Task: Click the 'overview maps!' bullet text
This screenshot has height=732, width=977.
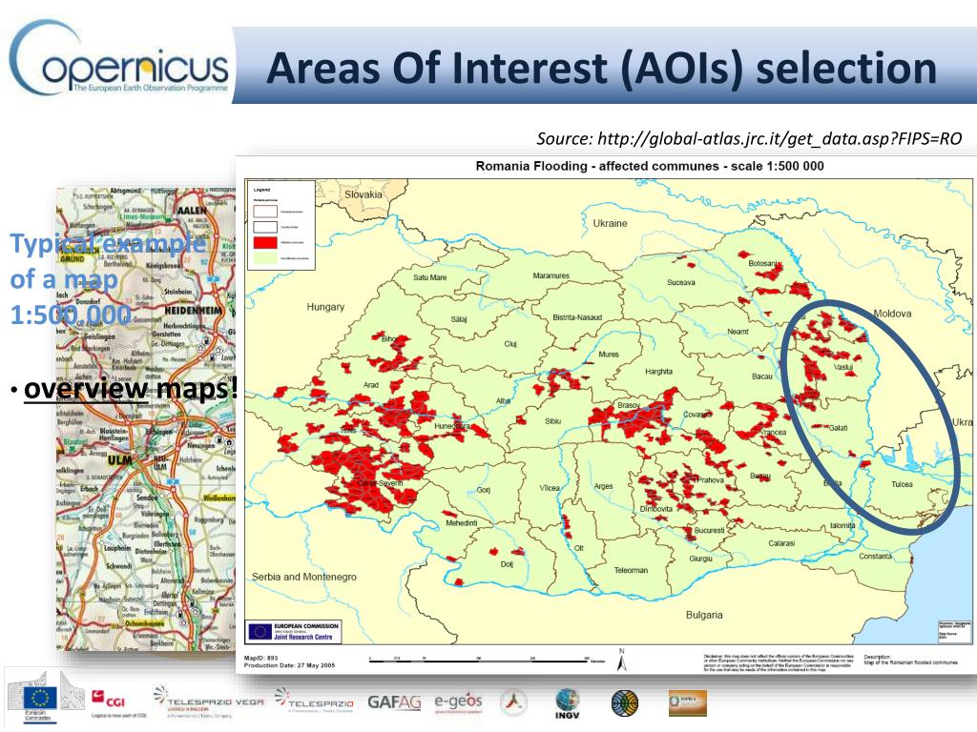Action: coord(130,389)
